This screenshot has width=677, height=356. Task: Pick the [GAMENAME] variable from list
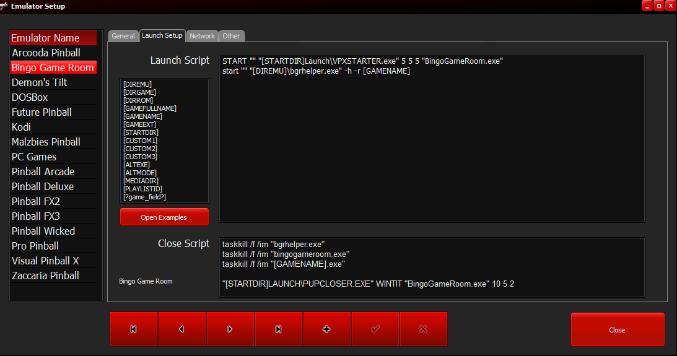[142, 116]
